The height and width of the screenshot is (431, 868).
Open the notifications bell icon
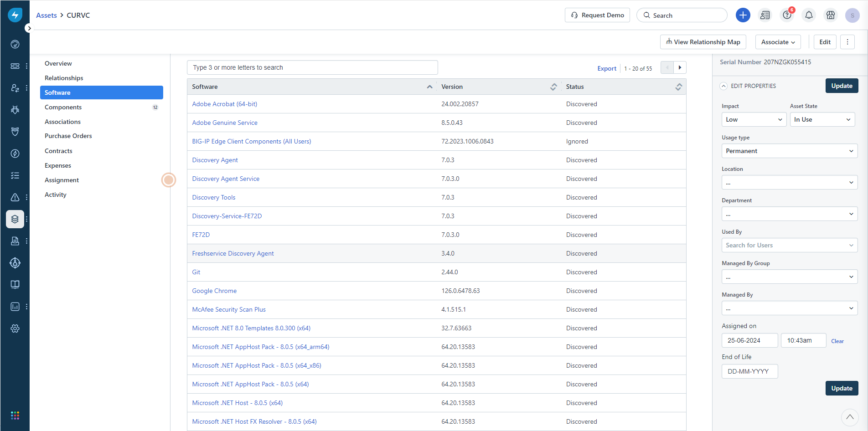(x=809, y=15)
